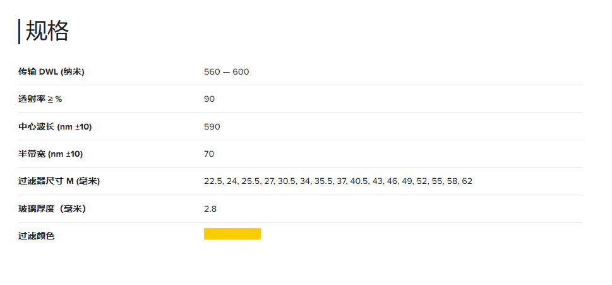The height and width of the screenshot is (285, 612).
Task: Click the "560 — 600" transmission value
Action: [x=226, y=72]
